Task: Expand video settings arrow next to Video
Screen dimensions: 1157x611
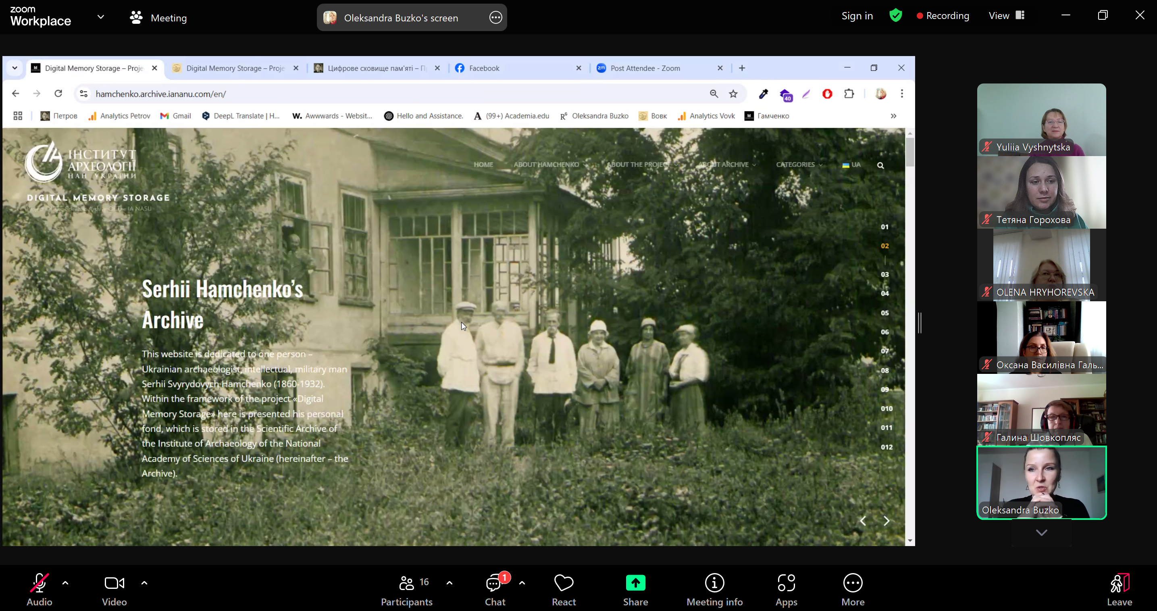Action: point(144,583)
